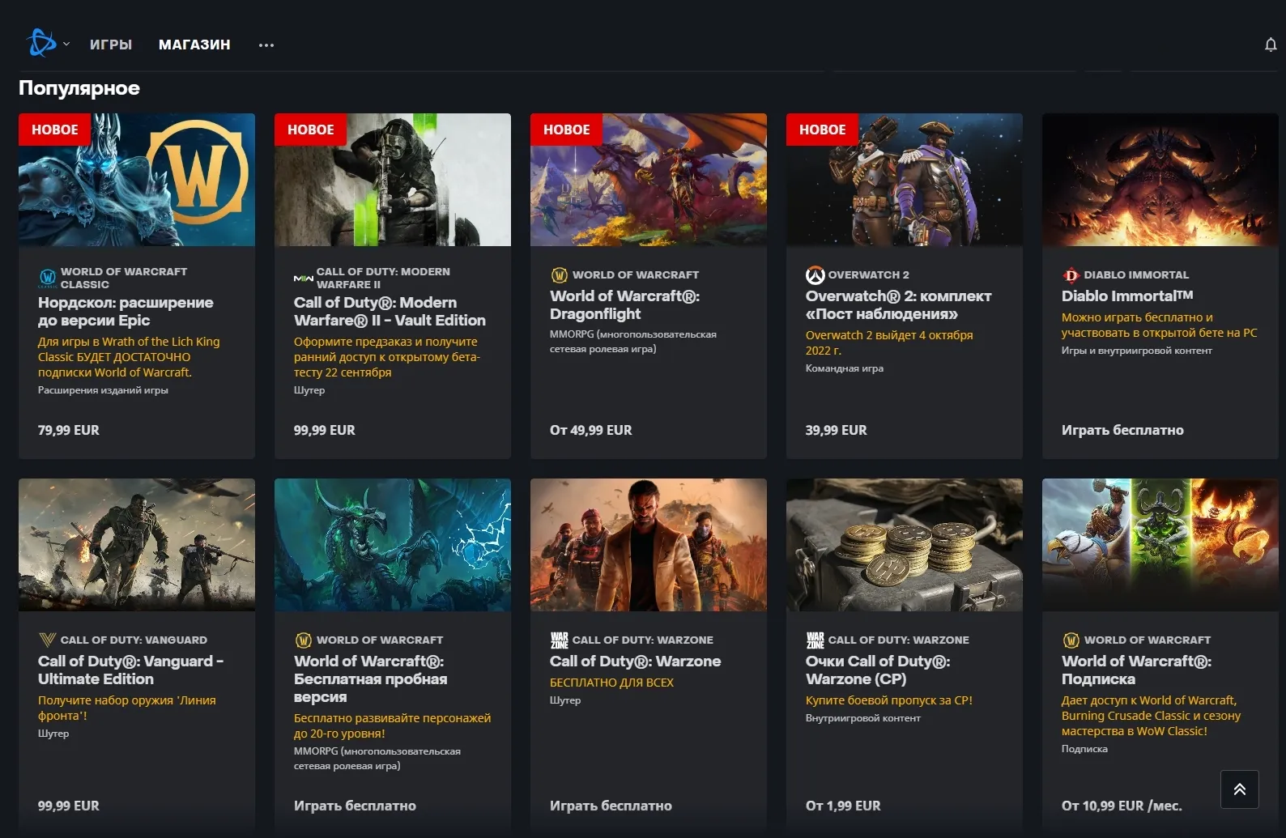
Task: Click the От 1,99 EUR price
Action: pyautogui.click(x=843, y=806)
